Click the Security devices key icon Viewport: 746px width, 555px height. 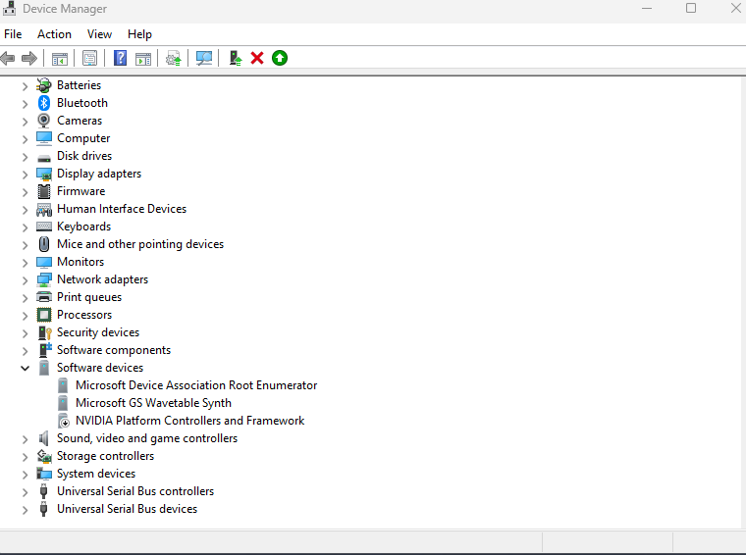click(44, 332)
